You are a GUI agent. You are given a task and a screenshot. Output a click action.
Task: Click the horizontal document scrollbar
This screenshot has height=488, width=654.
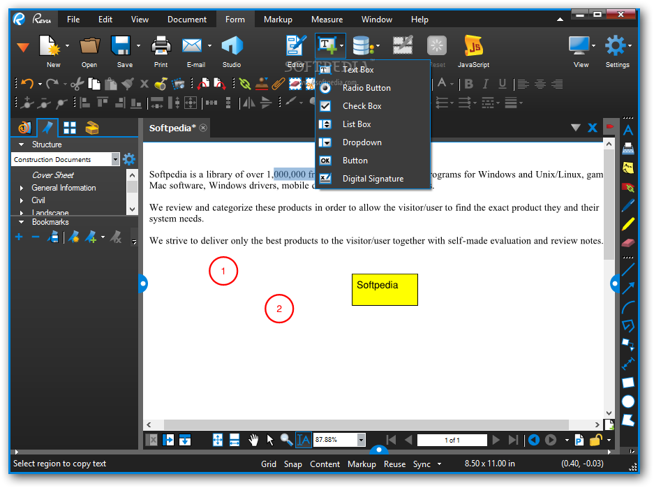366,424
